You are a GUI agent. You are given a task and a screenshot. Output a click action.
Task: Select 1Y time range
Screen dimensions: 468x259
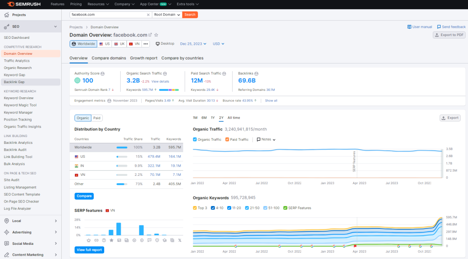(x=213, y=118)
